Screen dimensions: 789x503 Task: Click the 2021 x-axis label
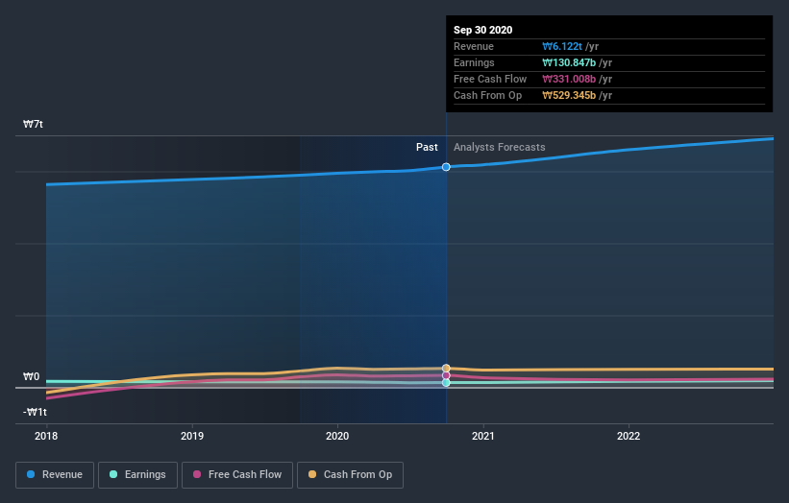tap(483, 436)
